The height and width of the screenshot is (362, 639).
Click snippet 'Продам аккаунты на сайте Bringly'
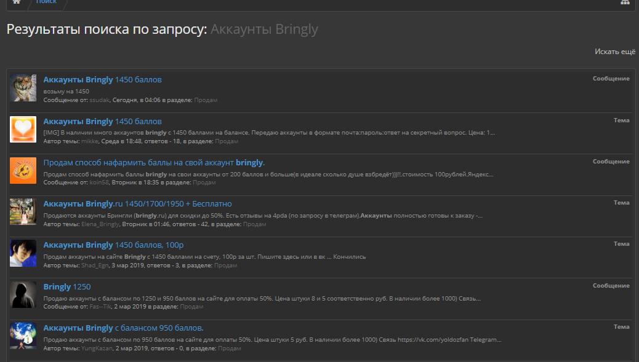pyautogui.click(x=204, y=257)
